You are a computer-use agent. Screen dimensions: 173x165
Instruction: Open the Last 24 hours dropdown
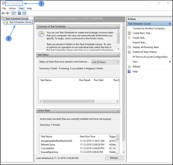click(105, 62)
